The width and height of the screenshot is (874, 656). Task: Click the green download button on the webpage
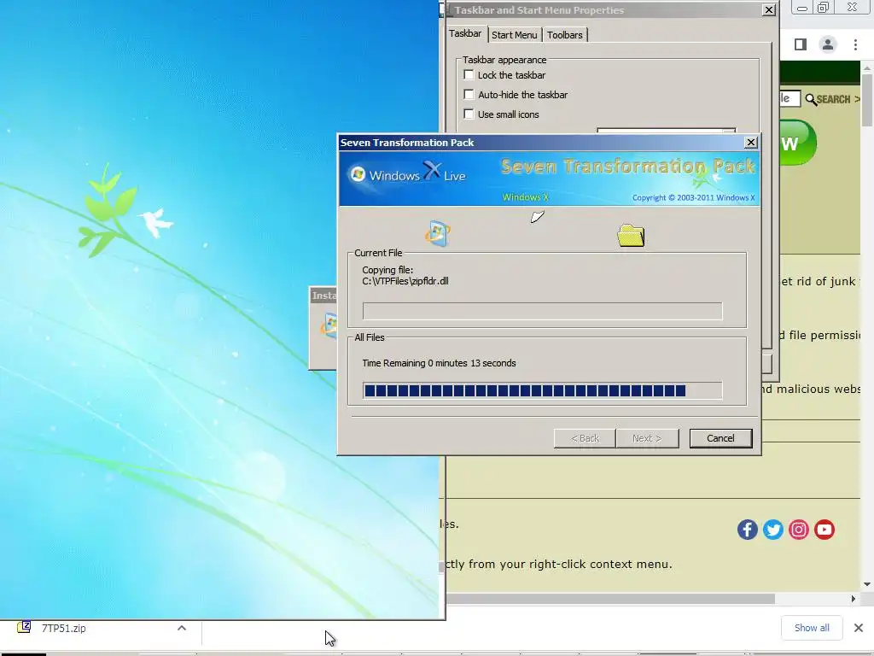[x=798, y=143]
